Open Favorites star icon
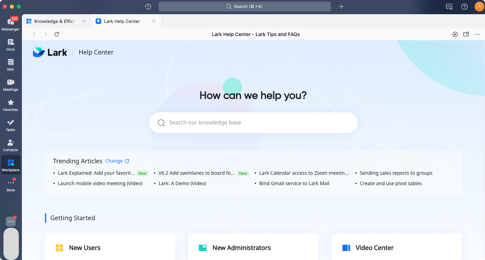Image resolution: width=485 pixels, height=260 pixels. (x=10, y=105)
